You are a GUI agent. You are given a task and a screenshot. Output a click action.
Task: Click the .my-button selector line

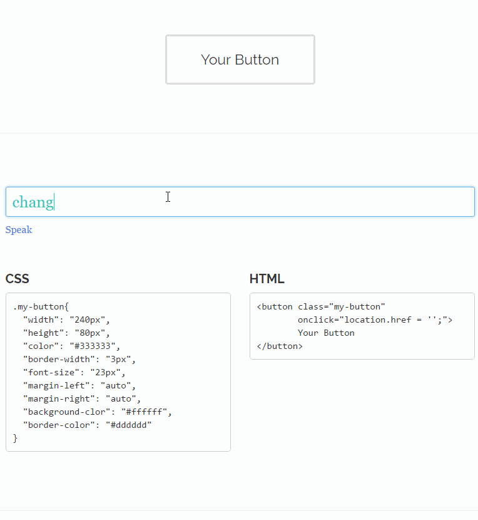click(41, 306)
